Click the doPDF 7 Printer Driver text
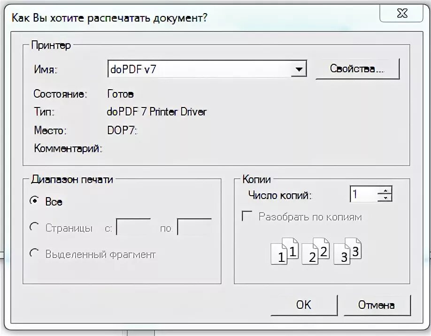The image size is (431, 336). click(157, 112)
